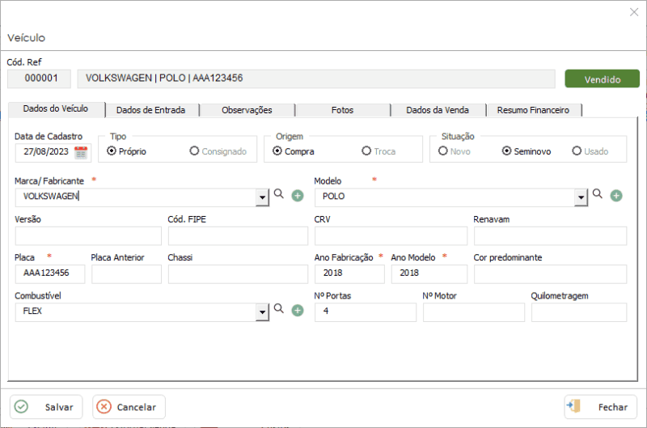Add new Combustível with green plus
647x428 pixels.
coord(298,311)
